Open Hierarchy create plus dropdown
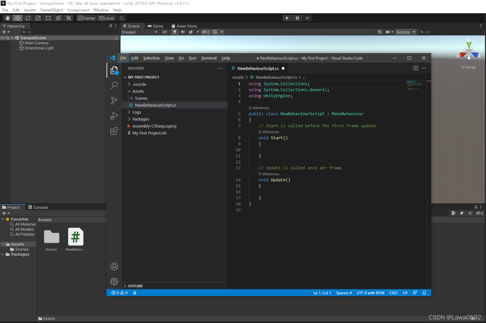 (x=6, y=32)
